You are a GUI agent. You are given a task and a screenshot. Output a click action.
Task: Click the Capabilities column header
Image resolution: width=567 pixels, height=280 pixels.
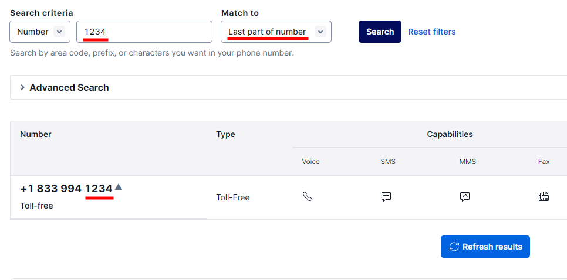[x=450, y=134]
